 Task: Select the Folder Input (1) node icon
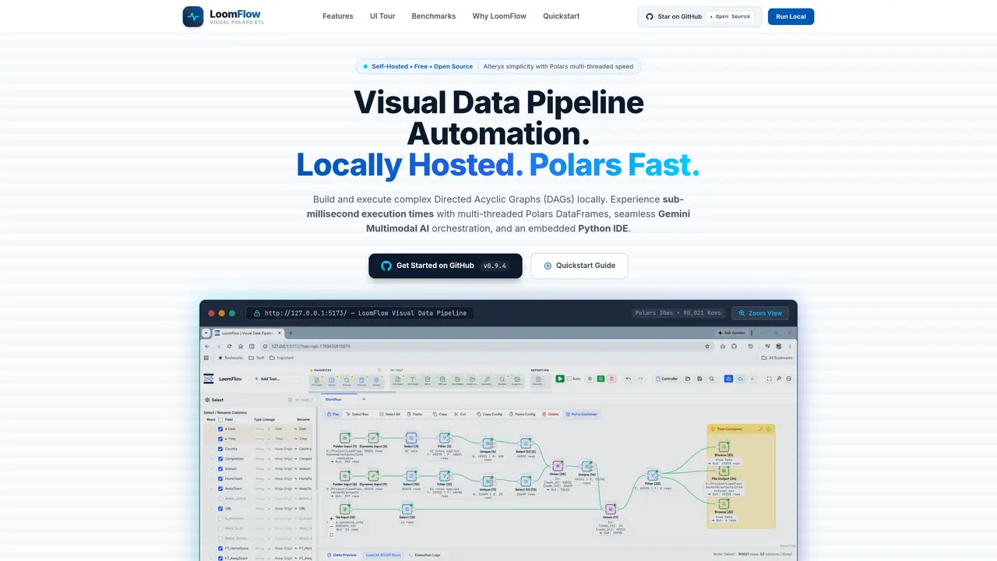coord(343,438)
